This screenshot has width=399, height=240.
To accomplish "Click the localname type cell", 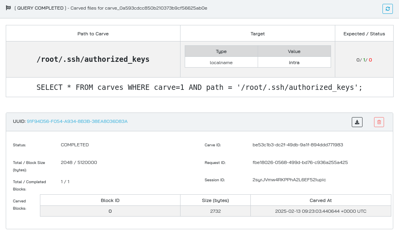I will pyautogui.click(x=221, y=62).
